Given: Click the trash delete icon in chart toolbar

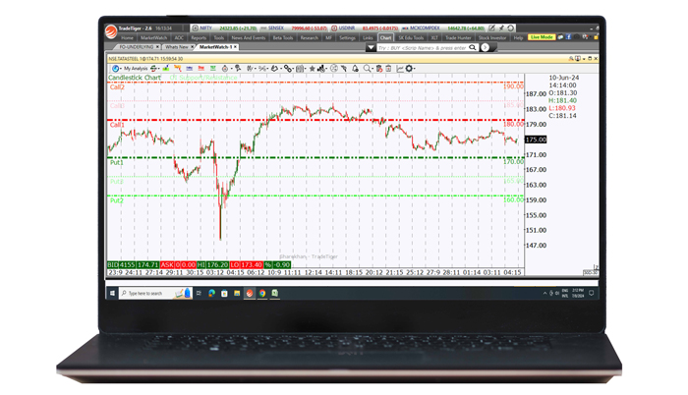Looking at the screenshot, I should click(388, 69).
